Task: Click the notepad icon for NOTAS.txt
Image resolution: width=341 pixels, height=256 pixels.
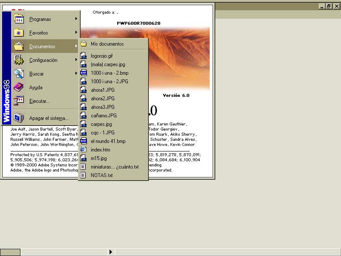Action: 84,175
